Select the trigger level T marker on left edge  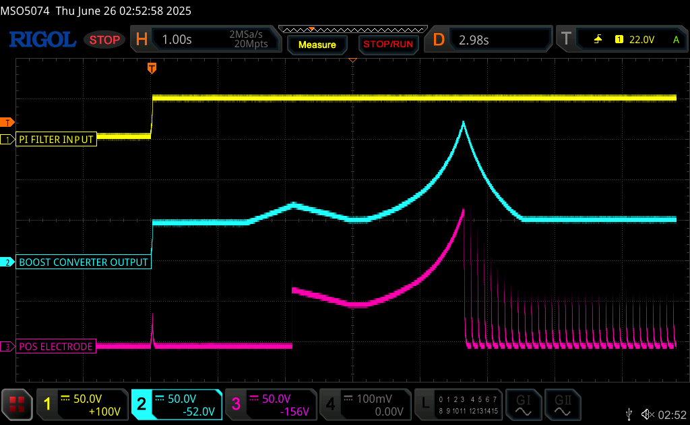[x=7, y=122]
